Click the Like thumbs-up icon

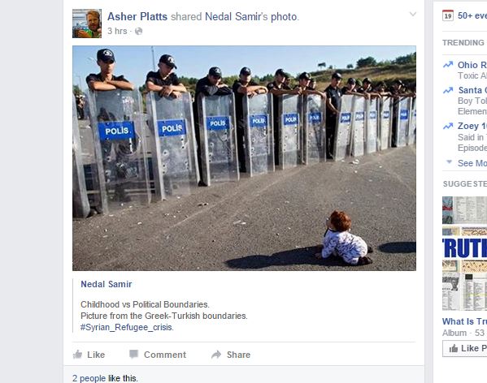78,354
